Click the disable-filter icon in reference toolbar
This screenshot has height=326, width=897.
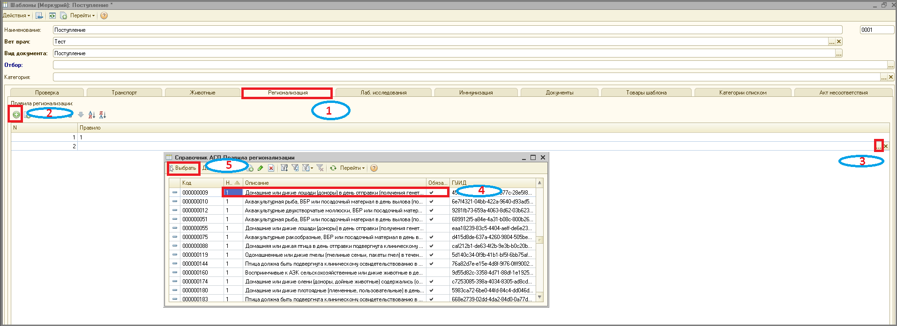[320, 168]
